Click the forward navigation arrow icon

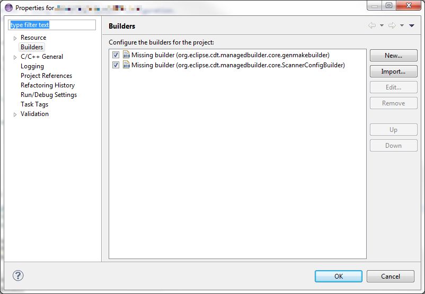[x=392, y=25]
